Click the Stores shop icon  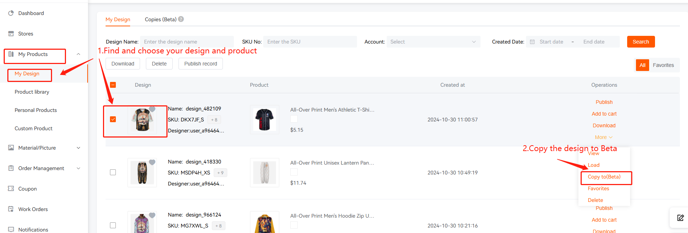[x=11, y=34]
